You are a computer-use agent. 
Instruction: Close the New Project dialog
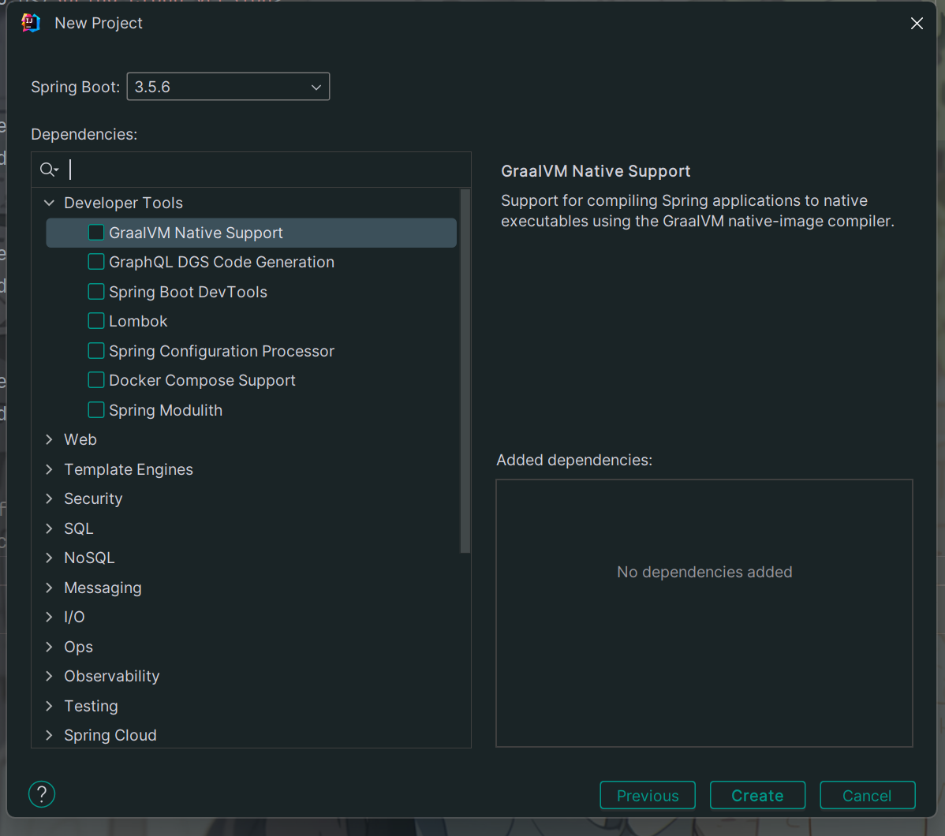point(917,24)
